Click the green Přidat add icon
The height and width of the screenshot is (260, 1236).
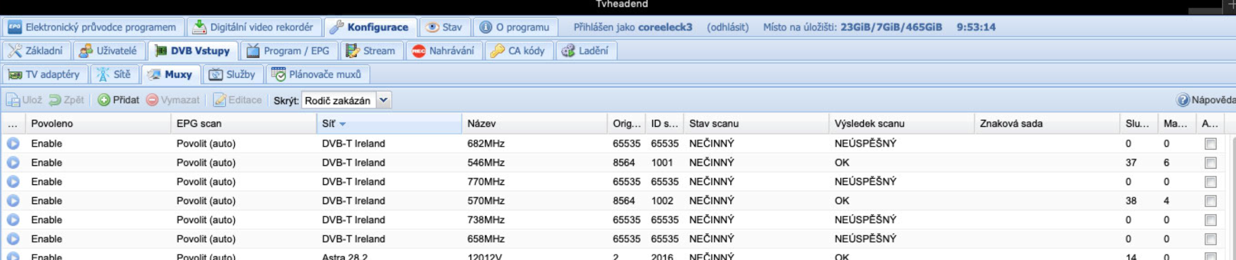pyautogui.click(x=104, y=100)
